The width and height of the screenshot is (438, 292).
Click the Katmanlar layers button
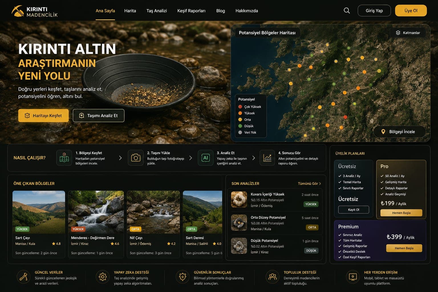pos(408,33)
